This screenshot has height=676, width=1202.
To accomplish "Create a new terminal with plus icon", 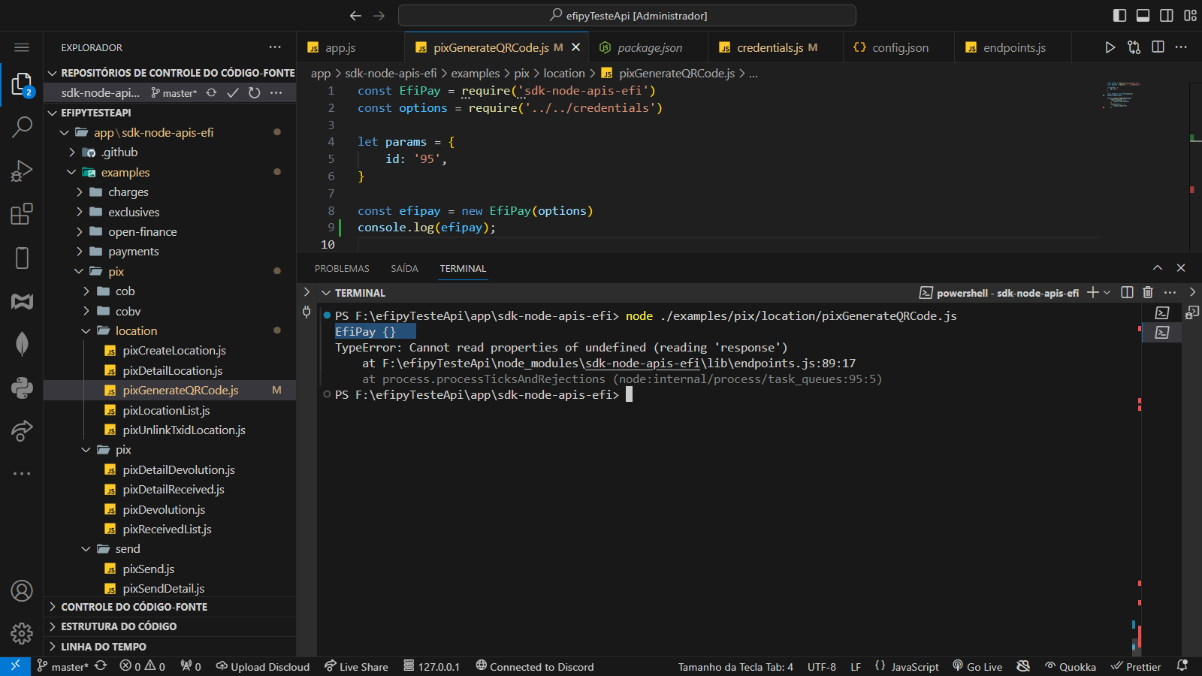I will [x=1093, y=292].
